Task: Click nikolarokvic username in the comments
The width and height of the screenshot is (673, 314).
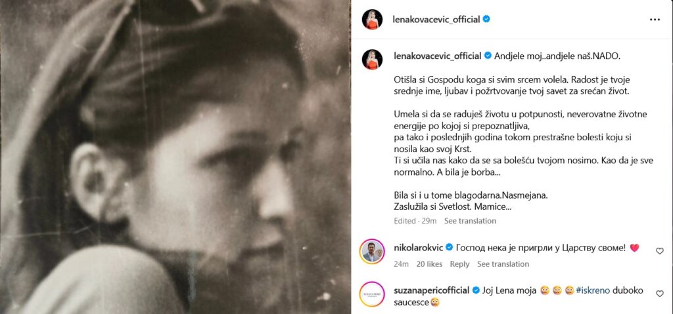Action: [x=419, y=248]
